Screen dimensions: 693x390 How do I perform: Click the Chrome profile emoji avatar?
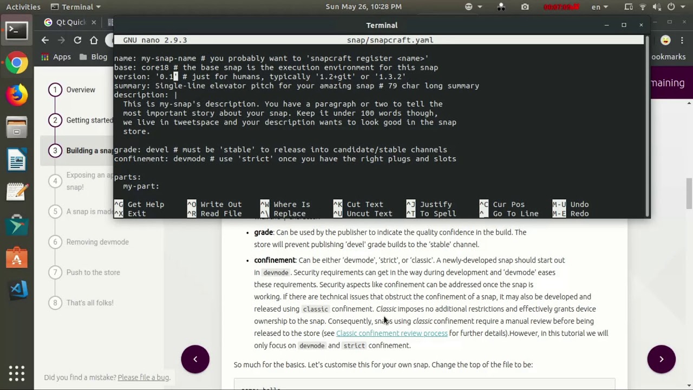click(x=665, y=40)
